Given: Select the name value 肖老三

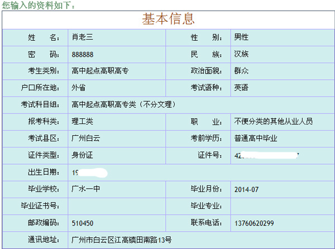Looking at the screenshot, I should (82, 37).
